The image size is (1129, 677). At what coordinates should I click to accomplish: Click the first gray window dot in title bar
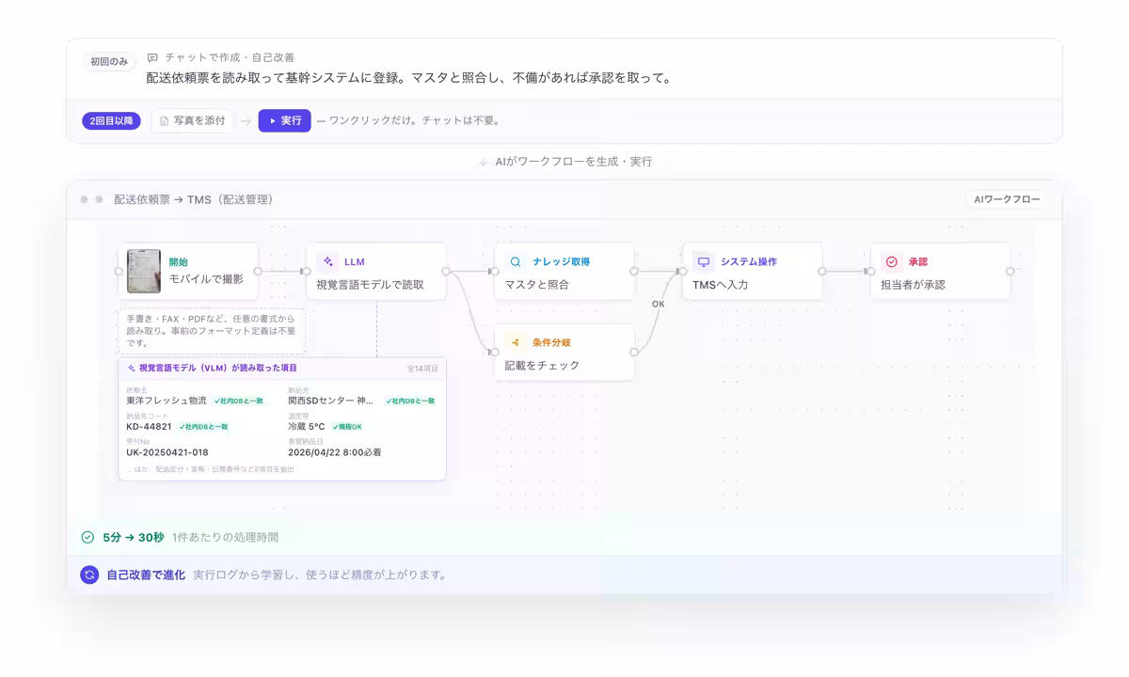(x=84, y=199)
